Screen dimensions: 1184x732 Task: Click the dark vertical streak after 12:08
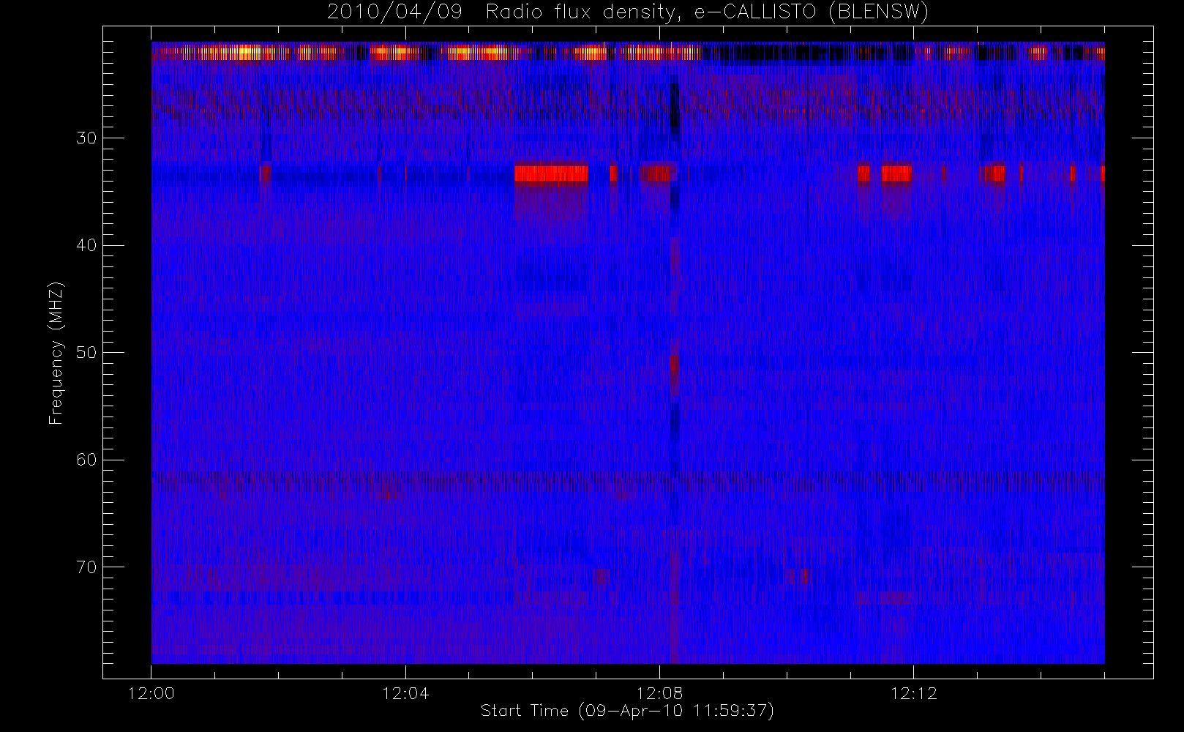point(674,106)
